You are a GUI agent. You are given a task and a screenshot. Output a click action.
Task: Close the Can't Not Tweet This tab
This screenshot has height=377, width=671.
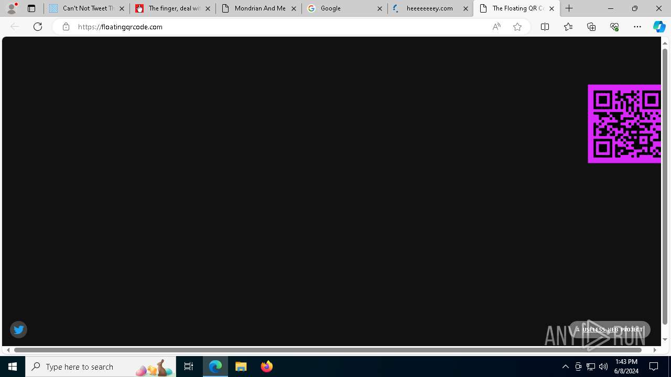(122, 8)
